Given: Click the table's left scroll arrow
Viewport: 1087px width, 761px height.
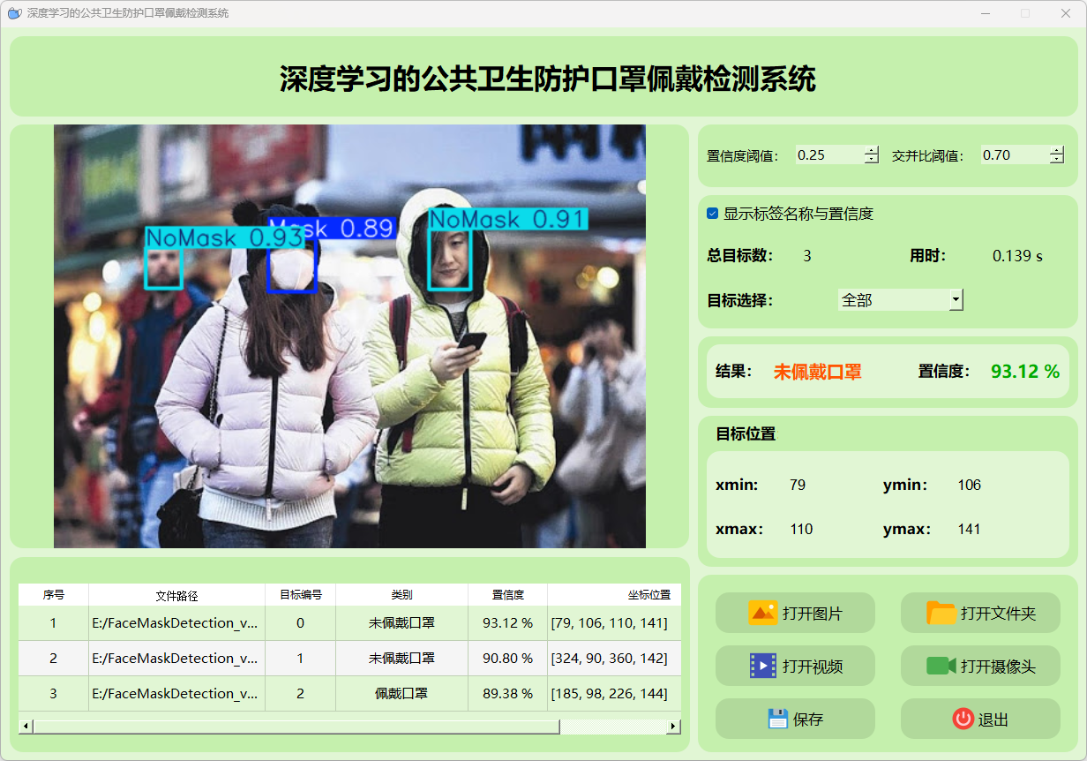Looking at the screenshot, I should (26, 726).
